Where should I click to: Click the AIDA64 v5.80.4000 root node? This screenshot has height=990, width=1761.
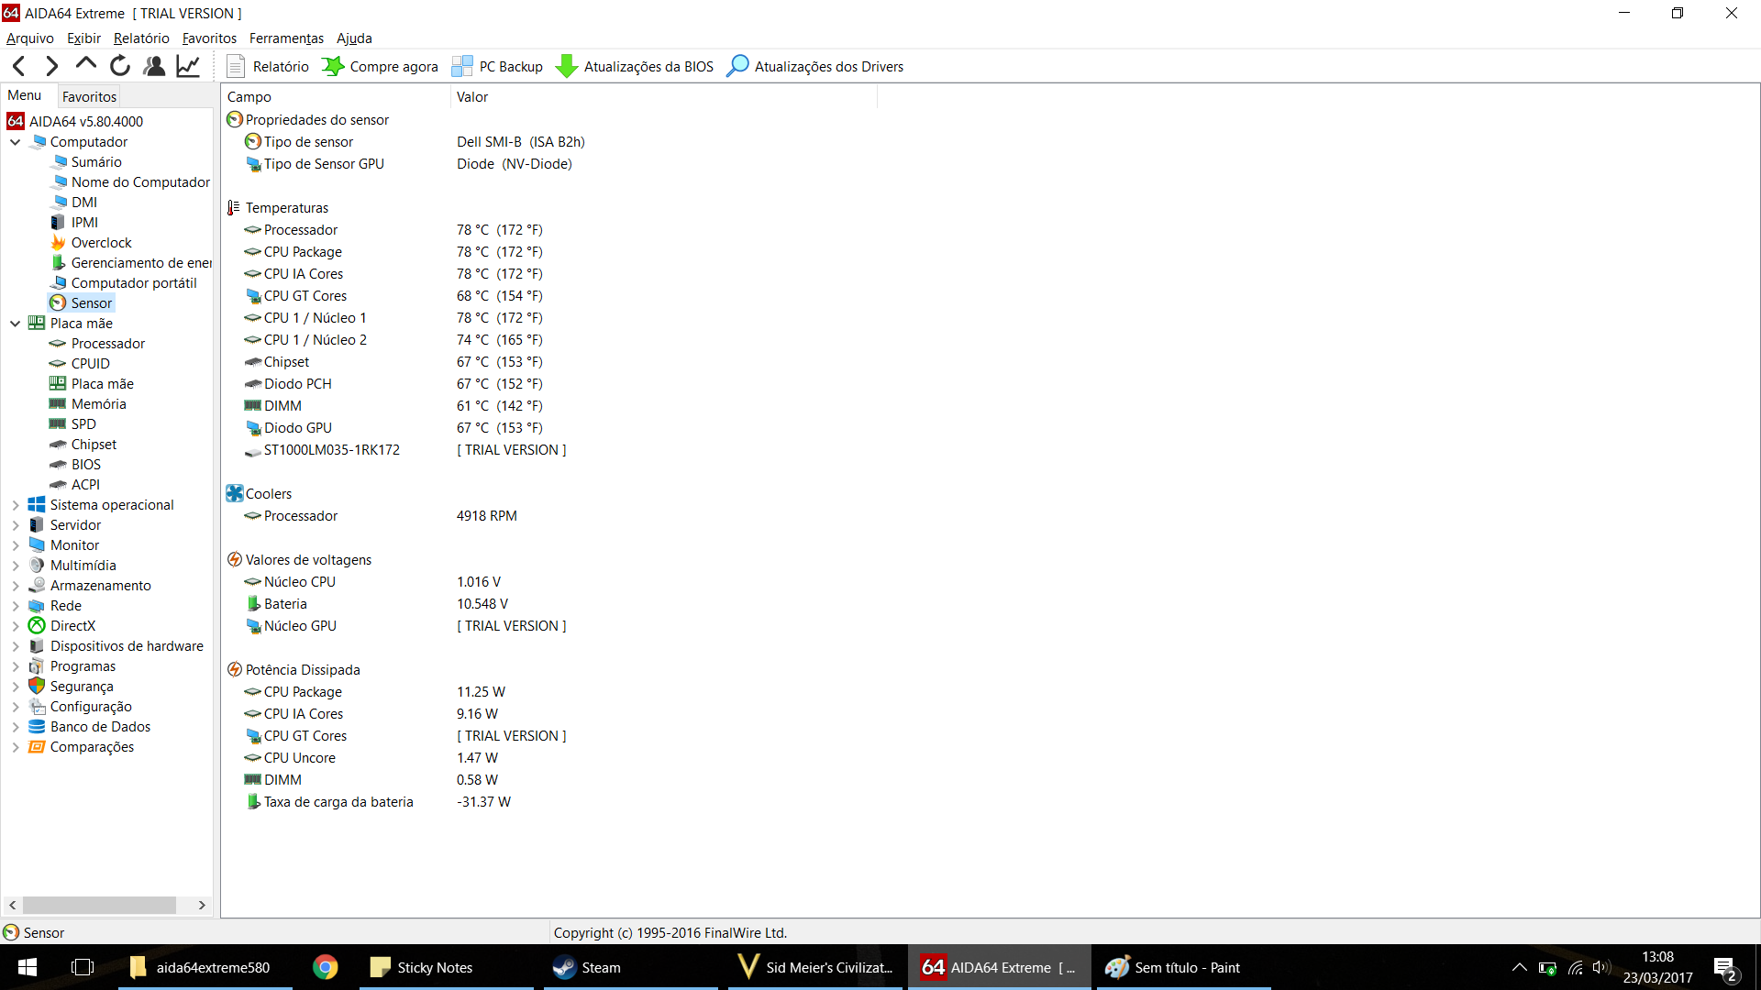pyautogui.click(x=85, y=122)
